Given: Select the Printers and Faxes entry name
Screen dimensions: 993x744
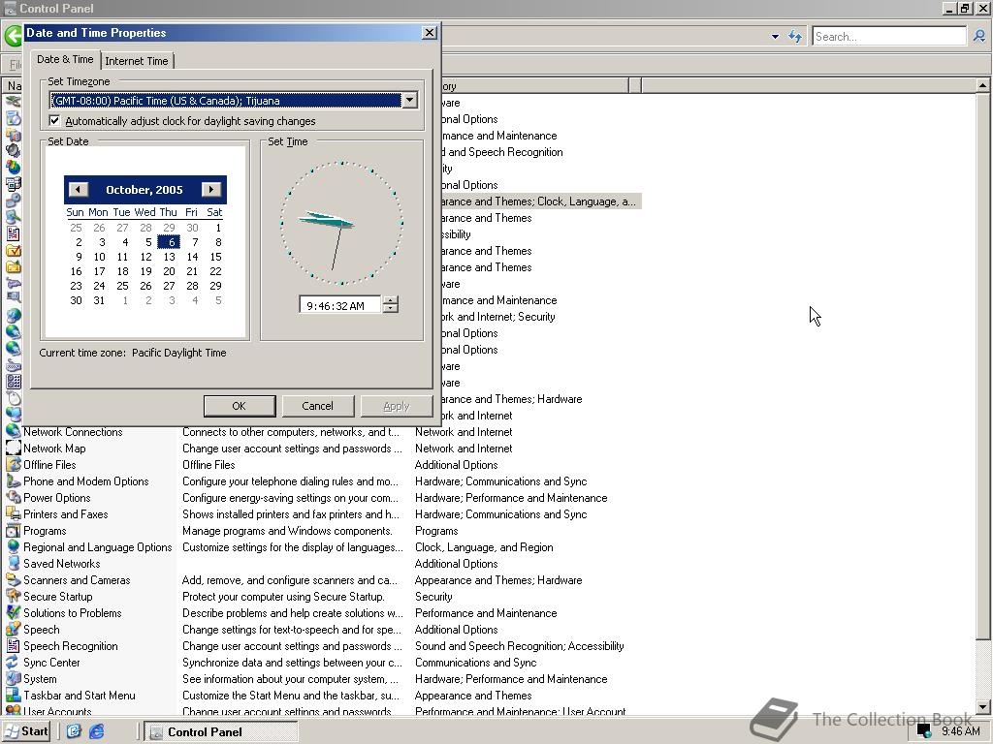Looking at the screenshot, I should pyautogui.click(x=66, y=514).
